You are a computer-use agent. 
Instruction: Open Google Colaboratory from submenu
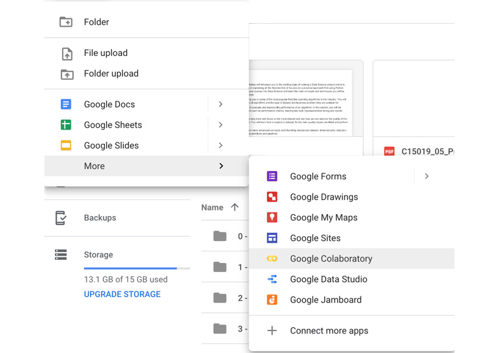point(352,259)
